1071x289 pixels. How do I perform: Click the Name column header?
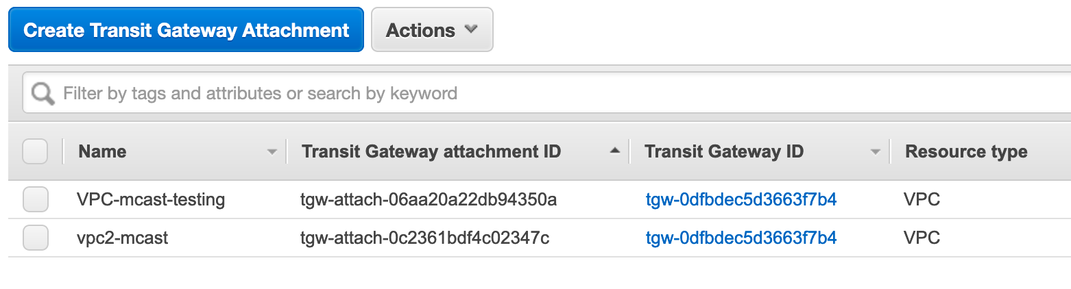(102, 151)
